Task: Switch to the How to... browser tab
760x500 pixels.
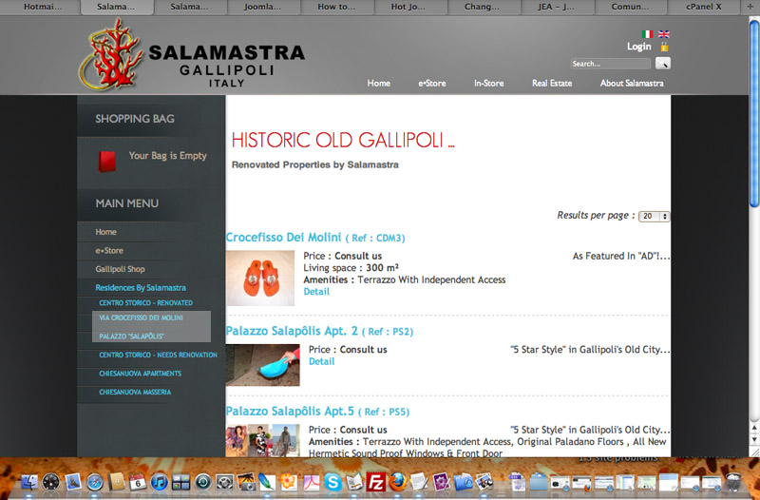Action: click(336, 7)
